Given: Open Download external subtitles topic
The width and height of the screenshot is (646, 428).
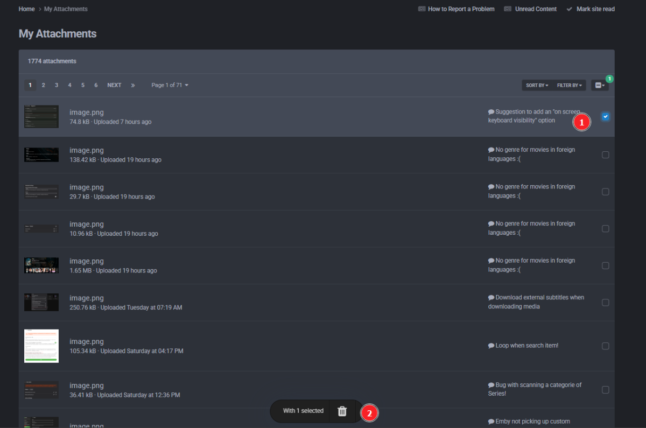Looking at the screenshot, I should [536, 301].
